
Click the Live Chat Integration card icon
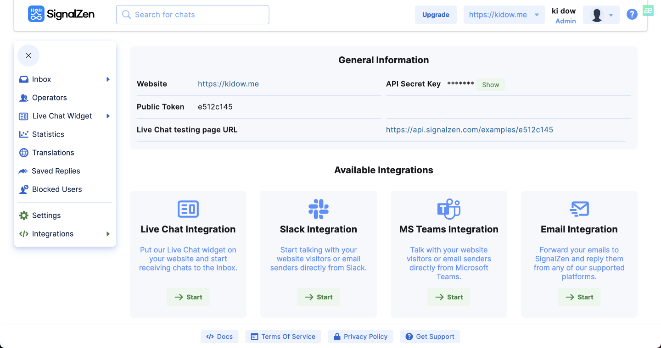(188, 209)
